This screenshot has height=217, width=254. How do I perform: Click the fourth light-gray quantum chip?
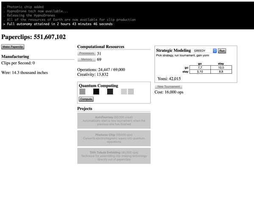(124, 92)
